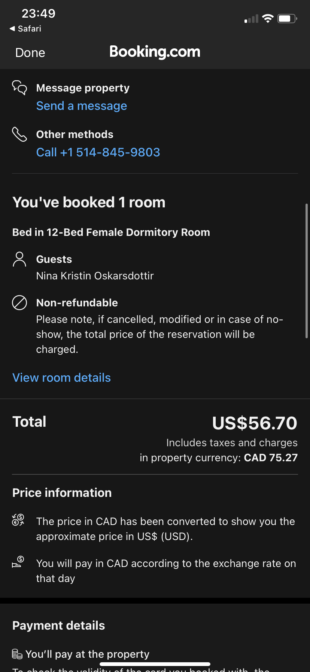The height and width of the screenshot is (672, 310).
Task: Open View room details link
Action: click(x=62, y=378)
